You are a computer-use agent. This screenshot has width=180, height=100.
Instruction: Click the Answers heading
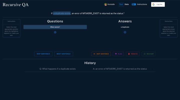(x=125, y=21)
